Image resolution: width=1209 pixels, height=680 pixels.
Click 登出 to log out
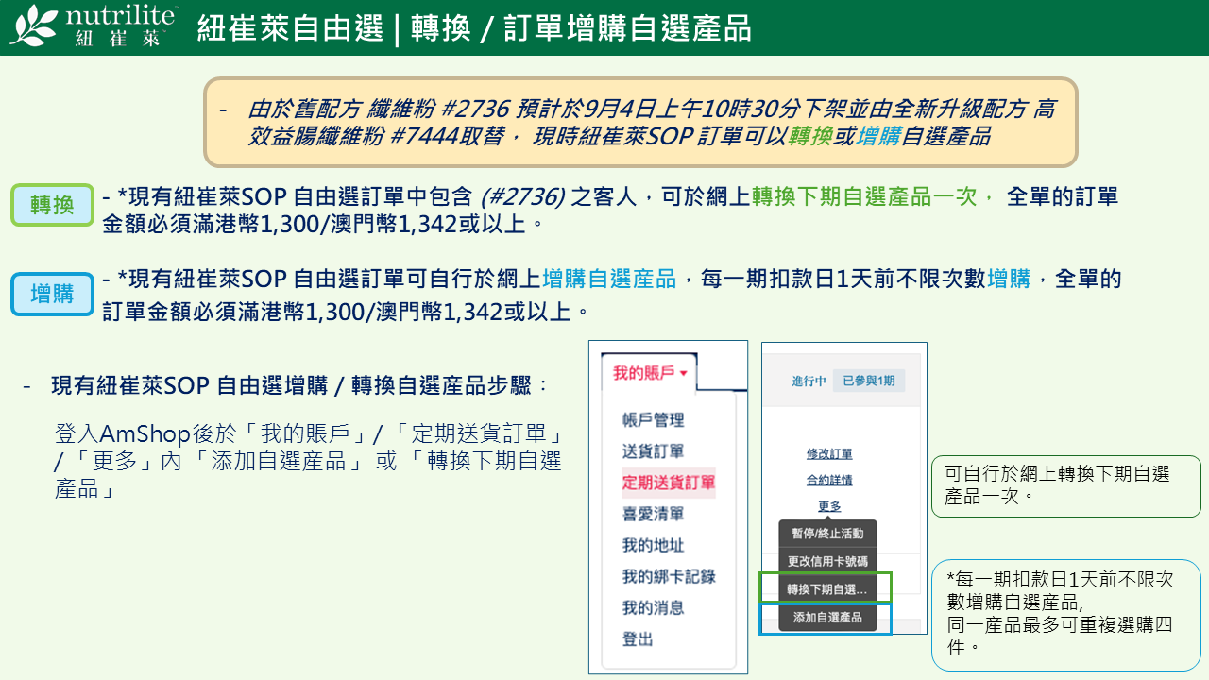click(x=638, y=639)
